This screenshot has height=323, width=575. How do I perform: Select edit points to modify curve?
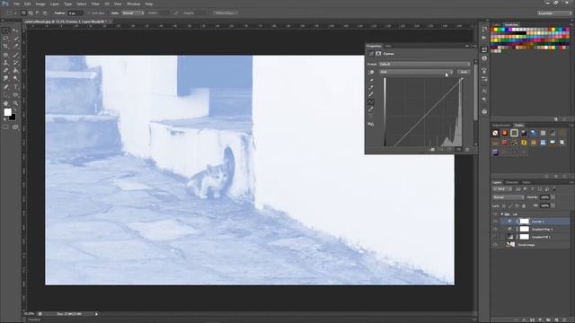click(x=371, y=102)
